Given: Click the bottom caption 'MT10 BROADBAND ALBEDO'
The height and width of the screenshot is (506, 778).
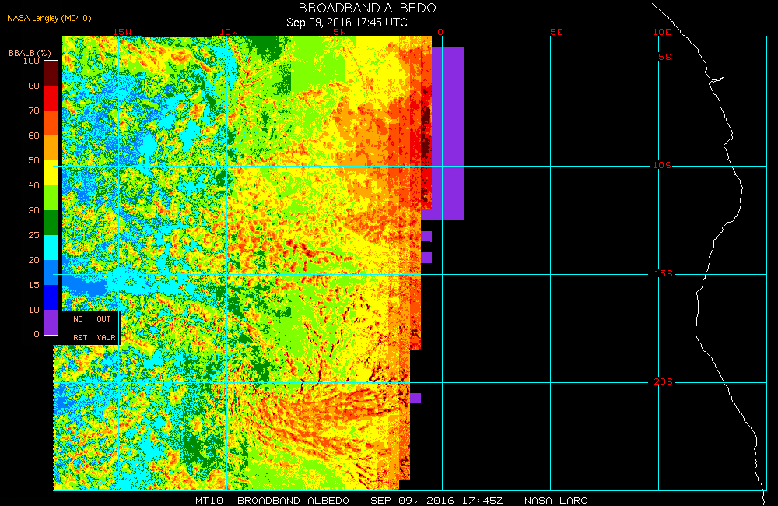Looking at the screenshot, I should point(272,501).
